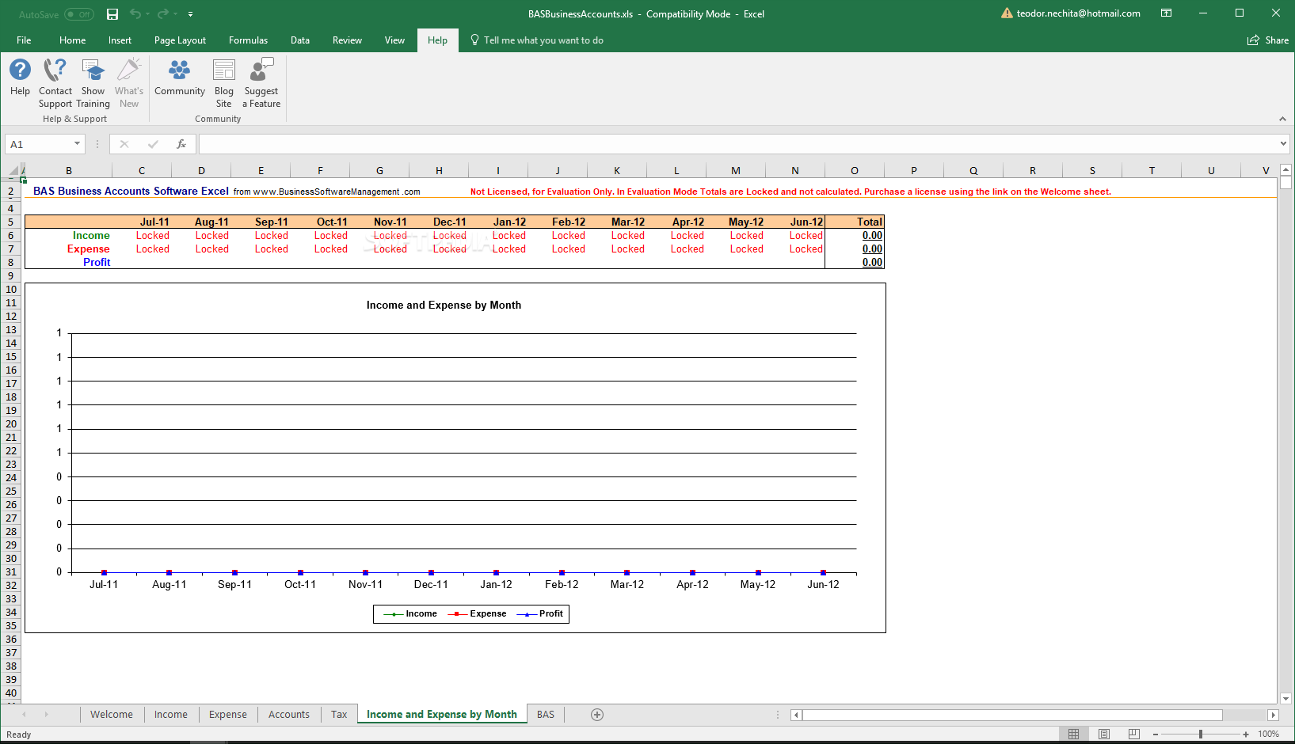The width and height of the screenshot is (1295, 744).
Task: Click the account name teodor.nechita@hotmail.com
Action: pyautogui.click(x=1078, y=13)
